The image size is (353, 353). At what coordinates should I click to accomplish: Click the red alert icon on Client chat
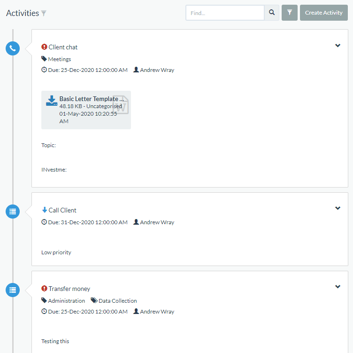click(x=44, y=47)
